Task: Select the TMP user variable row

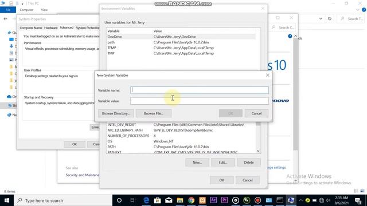Action: click(181, 53)
